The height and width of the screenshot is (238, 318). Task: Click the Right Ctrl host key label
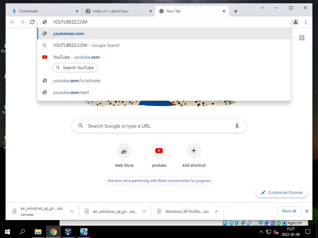click(x=295, y=223)
